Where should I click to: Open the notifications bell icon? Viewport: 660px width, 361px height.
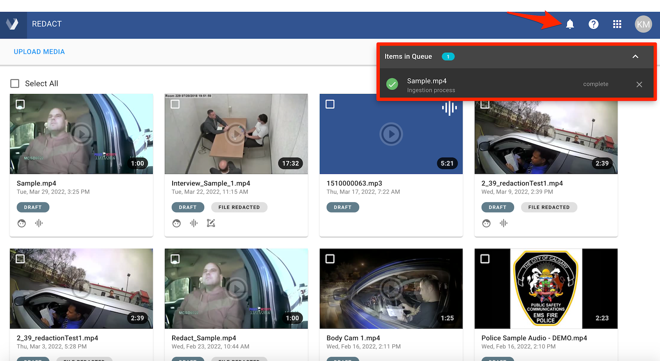click(570, 24)
